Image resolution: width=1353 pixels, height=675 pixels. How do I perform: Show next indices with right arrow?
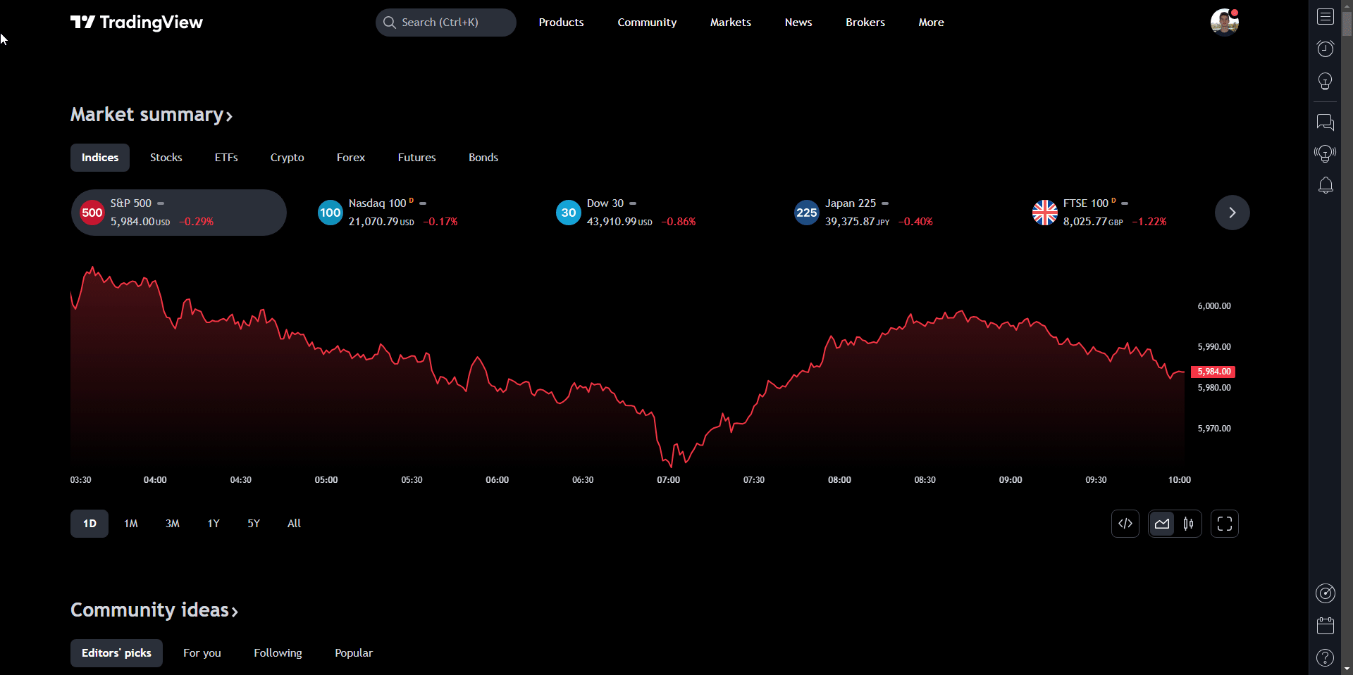pos(1232,213)
